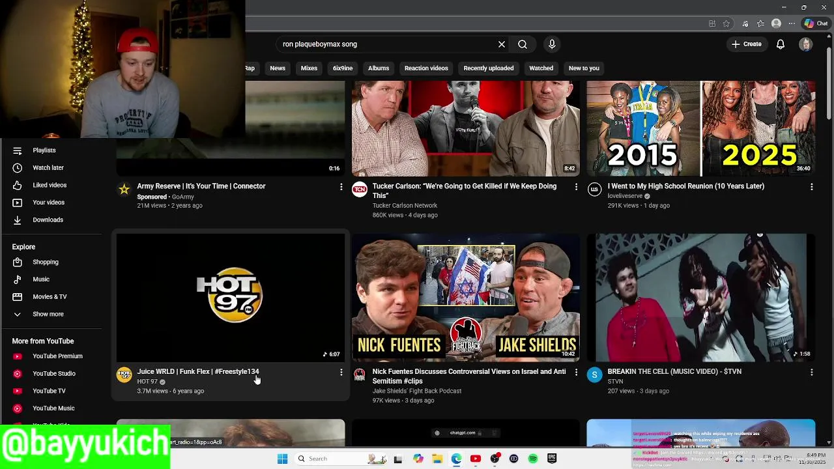Open options menu for Army Reserve ad

pos(341,187)
